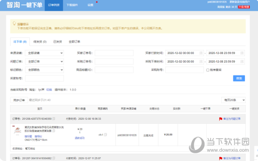Expand the 问题订单 dropdown

click(x=44, y=61)
